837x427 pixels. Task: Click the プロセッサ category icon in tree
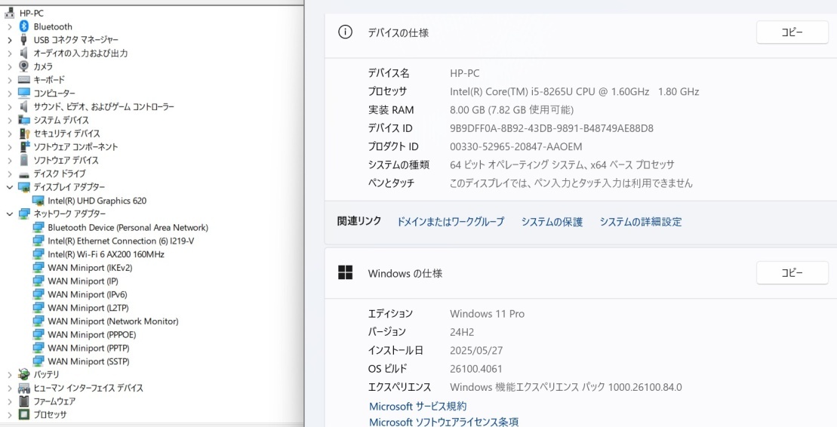click(x=24, y=414)
